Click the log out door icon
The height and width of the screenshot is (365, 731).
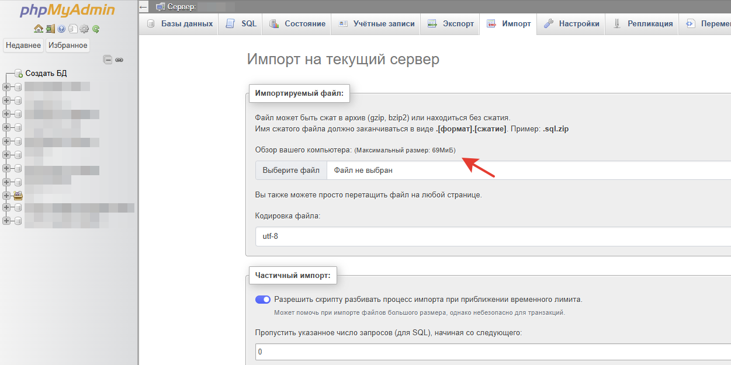coord(50,29)
